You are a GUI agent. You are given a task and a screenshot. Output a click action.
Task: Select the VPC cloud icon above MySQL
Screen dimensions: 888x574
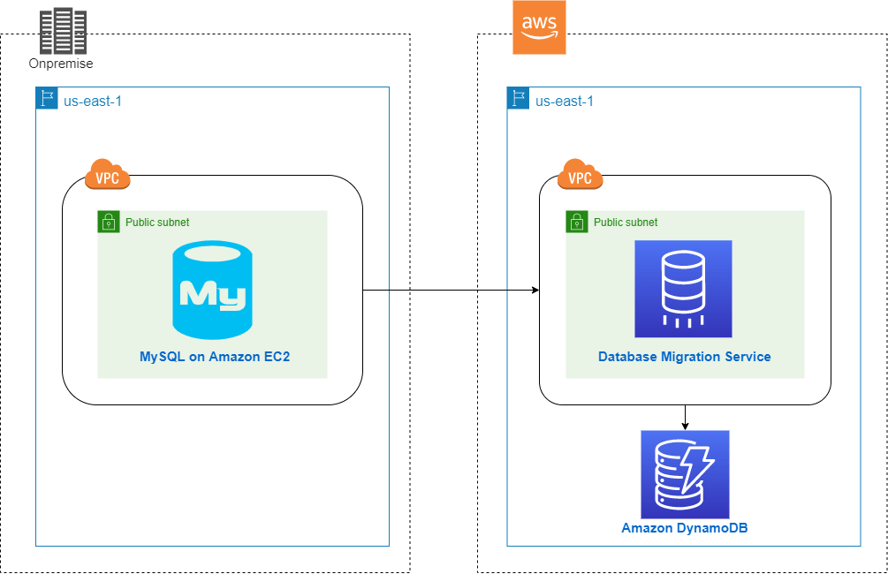107,175
